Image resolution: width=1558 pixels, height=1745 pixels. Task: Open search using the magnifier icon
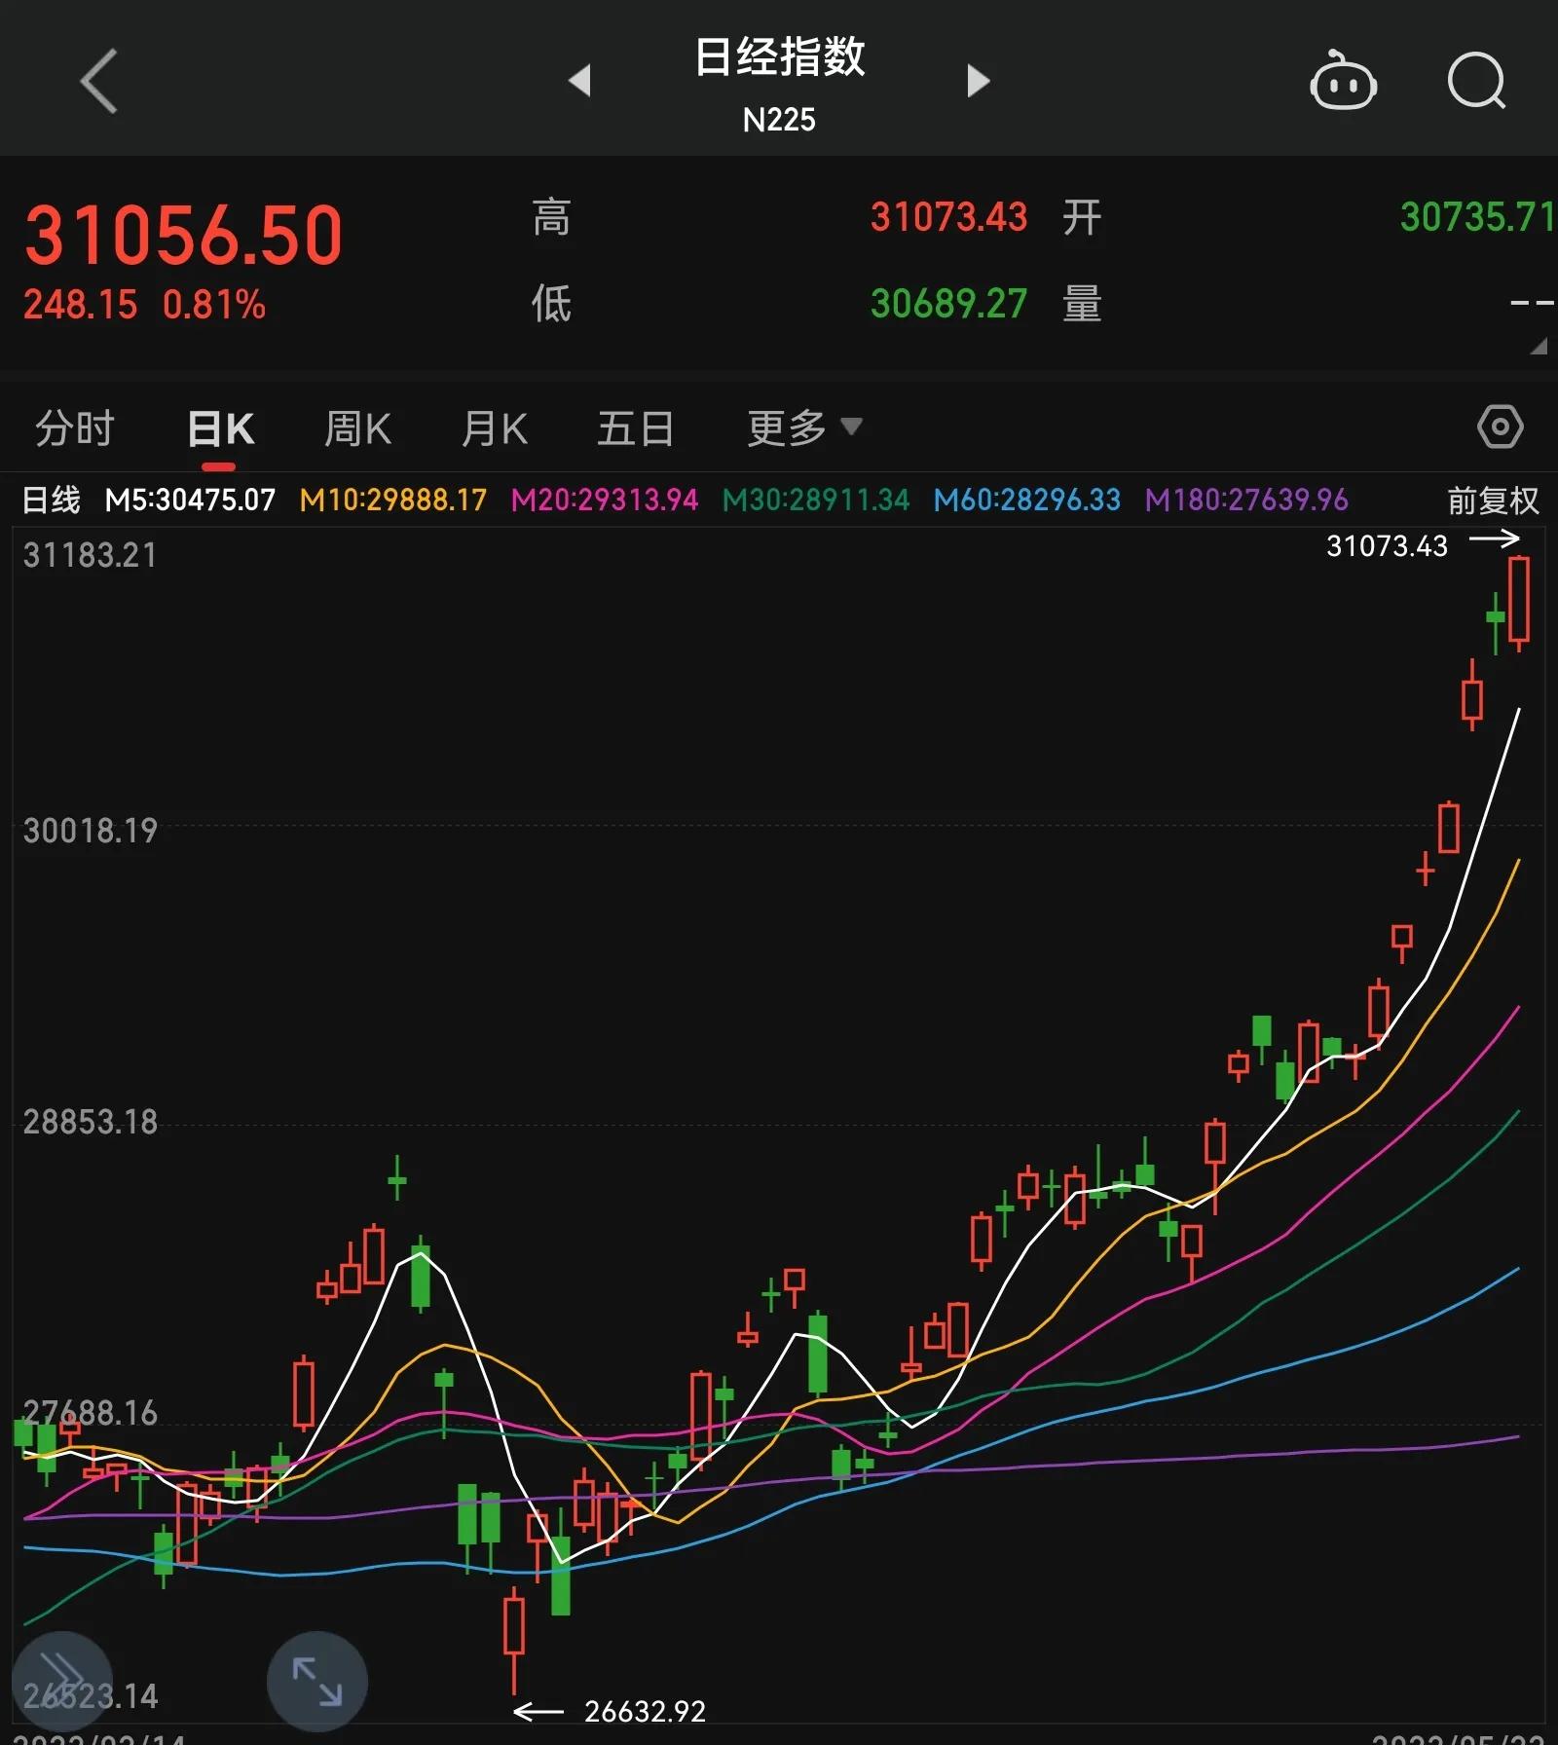point(1476,82)
